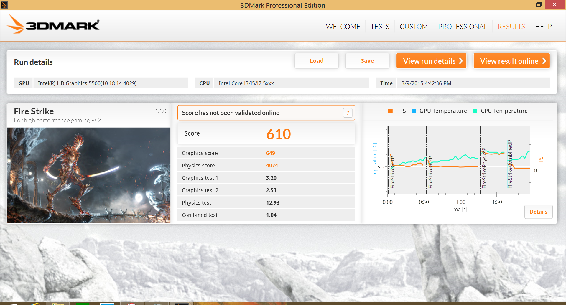Screen dimensions: 566x305
Task: Open the CUSTOM tab
Action: pos(414,27)
